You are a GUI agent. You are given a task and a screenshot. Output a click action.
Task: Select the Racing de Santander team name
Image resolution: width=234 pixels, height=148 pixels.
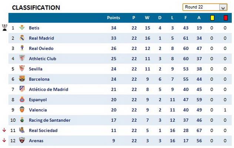point(50,120)
